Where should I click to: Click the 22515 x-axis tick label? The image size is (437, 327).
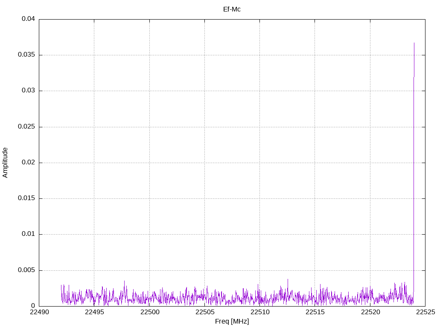click(x=315, y=312)
